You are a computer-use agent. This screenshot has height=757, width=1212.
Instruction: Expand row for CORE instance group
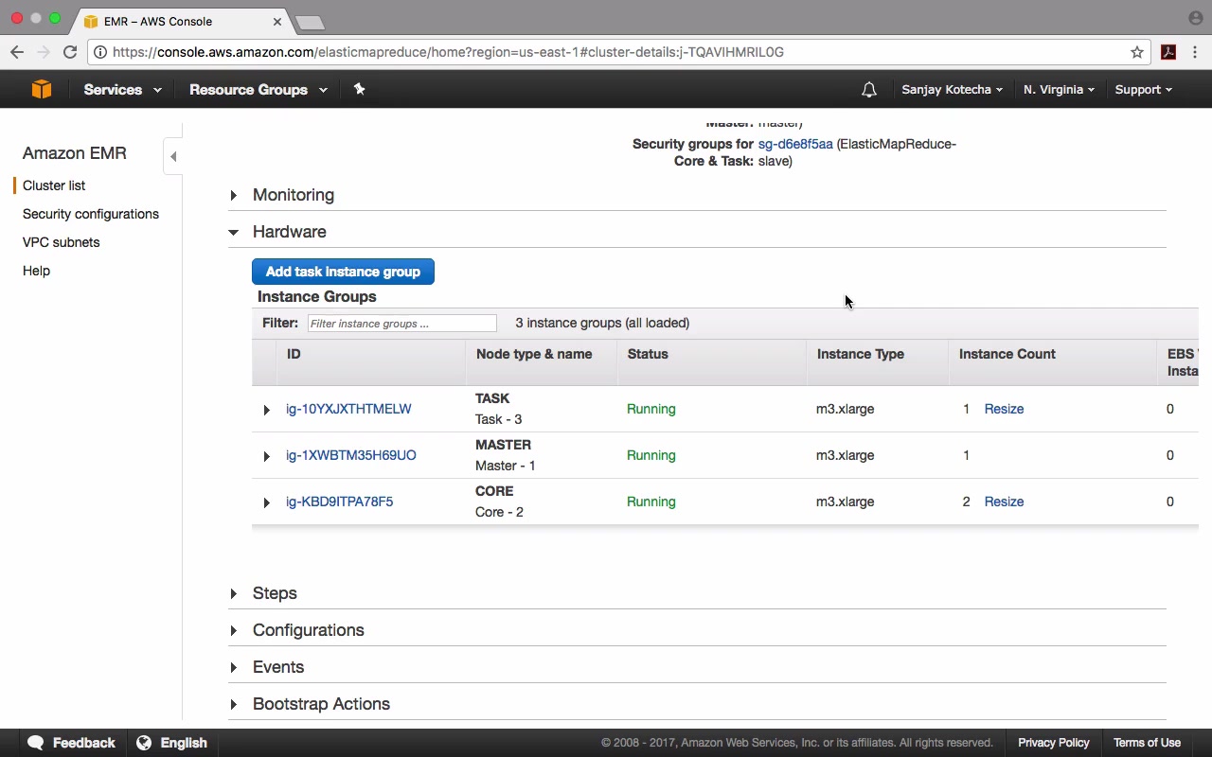coord(267,502)
